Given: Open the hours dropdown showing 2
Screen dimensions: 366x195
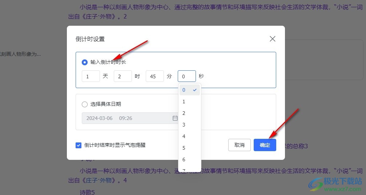Looking at the screenshot, I should click(123, 76).
